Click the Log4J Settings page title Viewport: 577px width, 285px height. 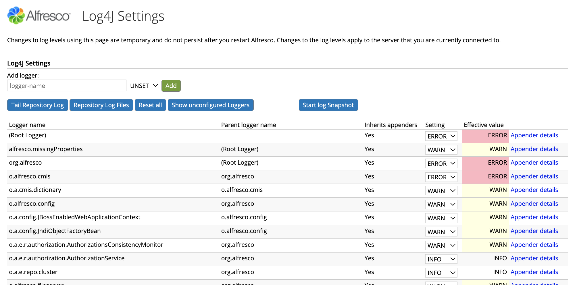123,16
